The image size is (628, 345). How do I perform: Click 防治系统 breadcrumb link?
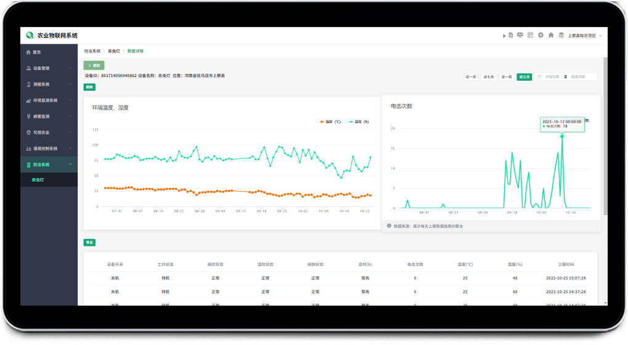click(x=92, y=51)
